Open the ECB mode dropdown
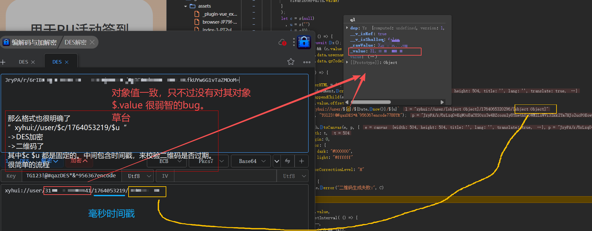592x231 pixels. pyautogui.click(x=166, y=161)
